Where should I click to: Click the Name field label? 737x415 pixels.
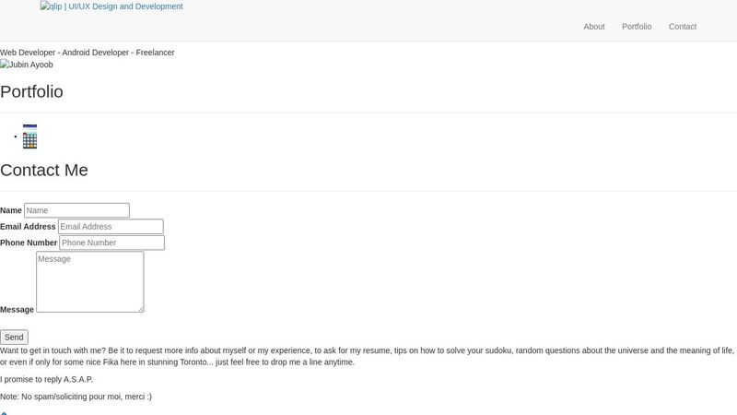tap(11, 210)
